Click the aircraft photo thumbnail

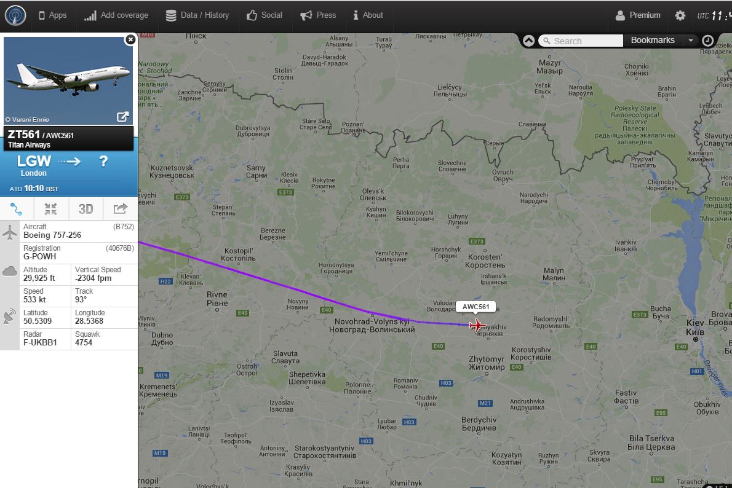(68, 81)
